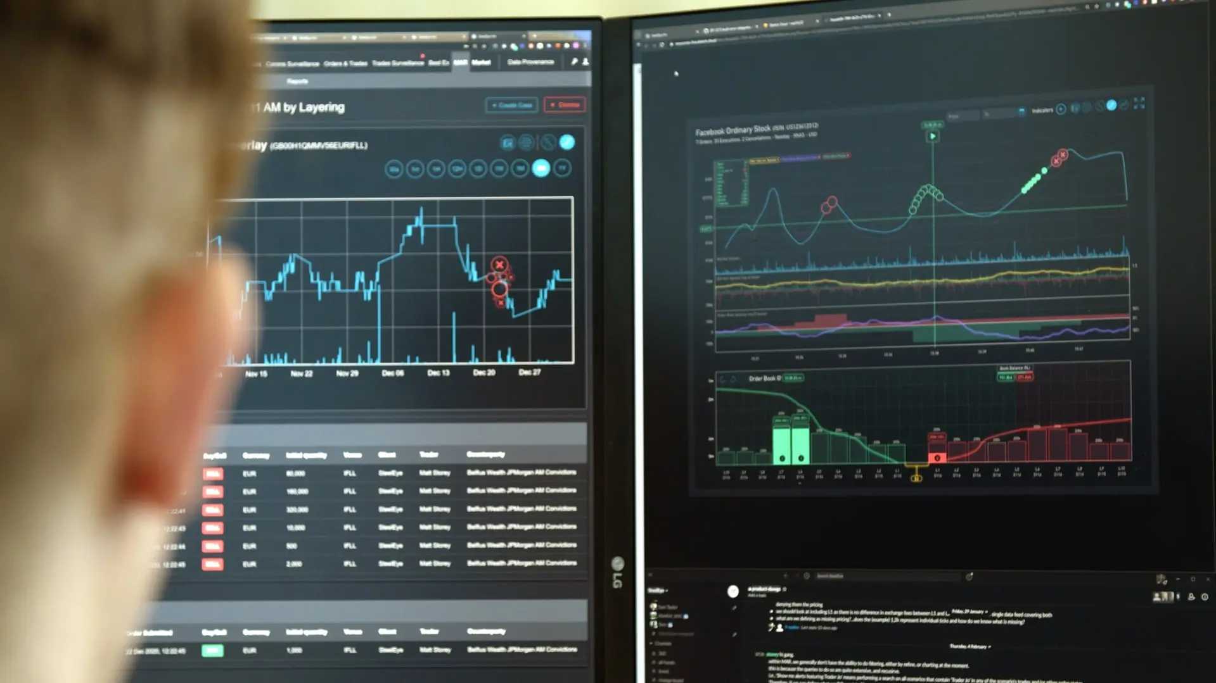This screenshot has width=1216, height=683.
Task: Toggle the highlighted cyan check overlay icon
Action: pos(567,142)
